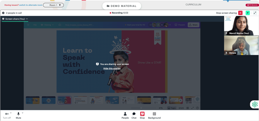
Task: Switch to the CURRICULUM tab
Action: [193, 5]
